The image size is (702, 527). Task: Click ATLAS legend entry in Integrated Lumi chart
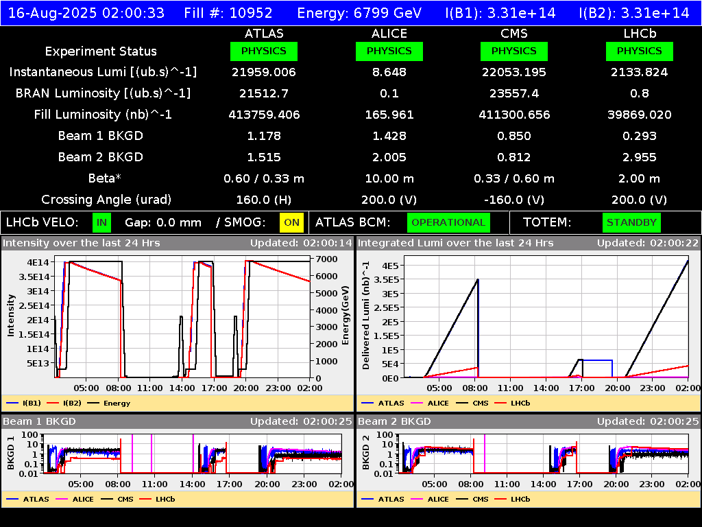point(383,403)
